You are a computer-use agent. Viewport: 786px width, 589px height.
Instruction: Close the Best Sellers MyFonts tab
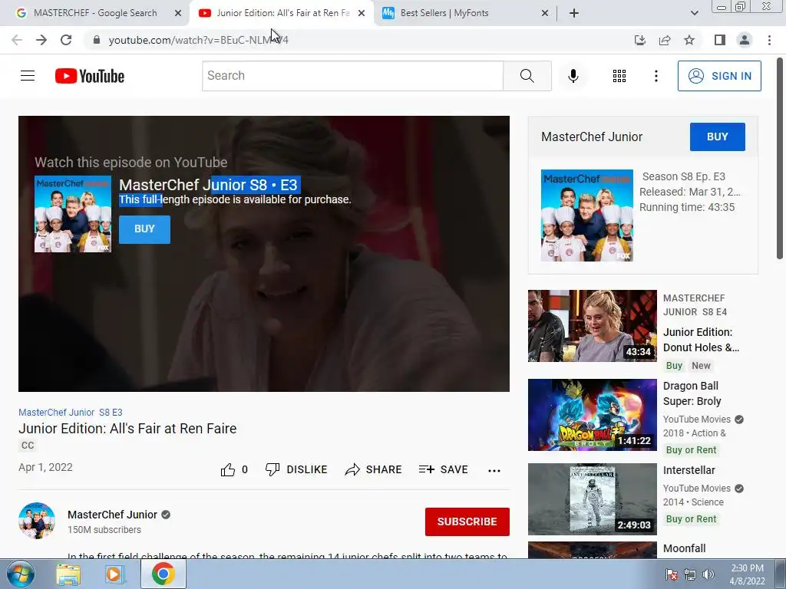point(545,13)
